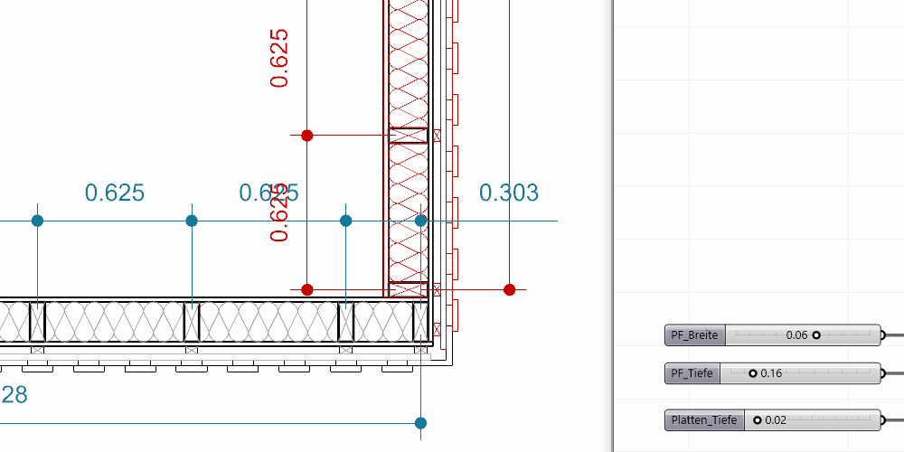
Task: Click the Platten_Tiefe output connector grip
Action: click(882, 420)
